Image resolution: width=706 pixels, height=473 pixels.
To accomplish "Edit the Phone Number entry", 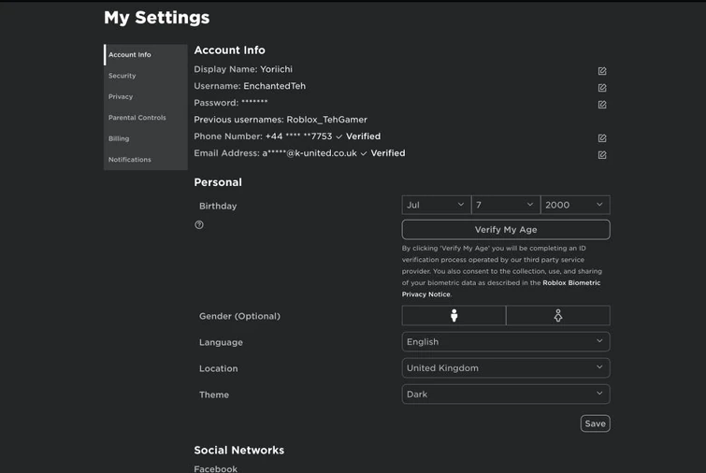I will (602, 138).
